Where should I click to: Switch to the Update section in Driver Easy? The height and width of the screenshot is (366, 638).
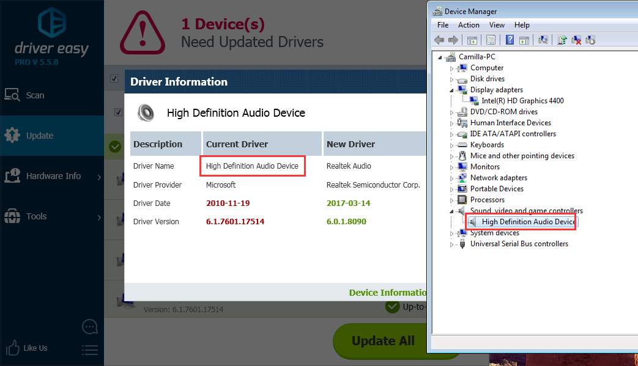tap(52, 135)
